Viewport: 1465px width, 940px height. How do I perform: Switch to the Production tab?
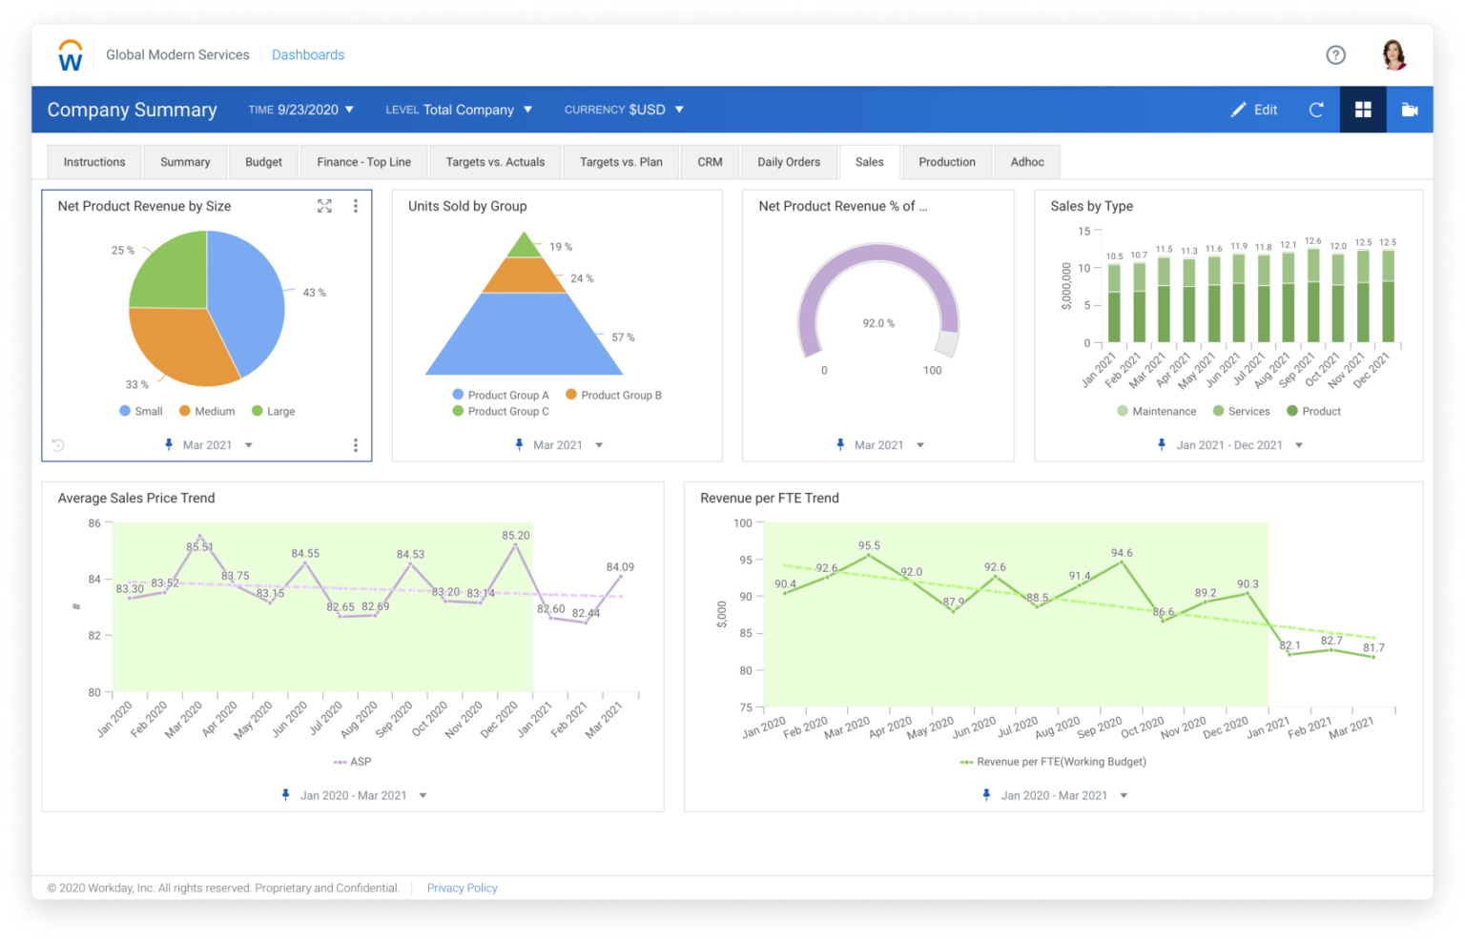[947, 161]
